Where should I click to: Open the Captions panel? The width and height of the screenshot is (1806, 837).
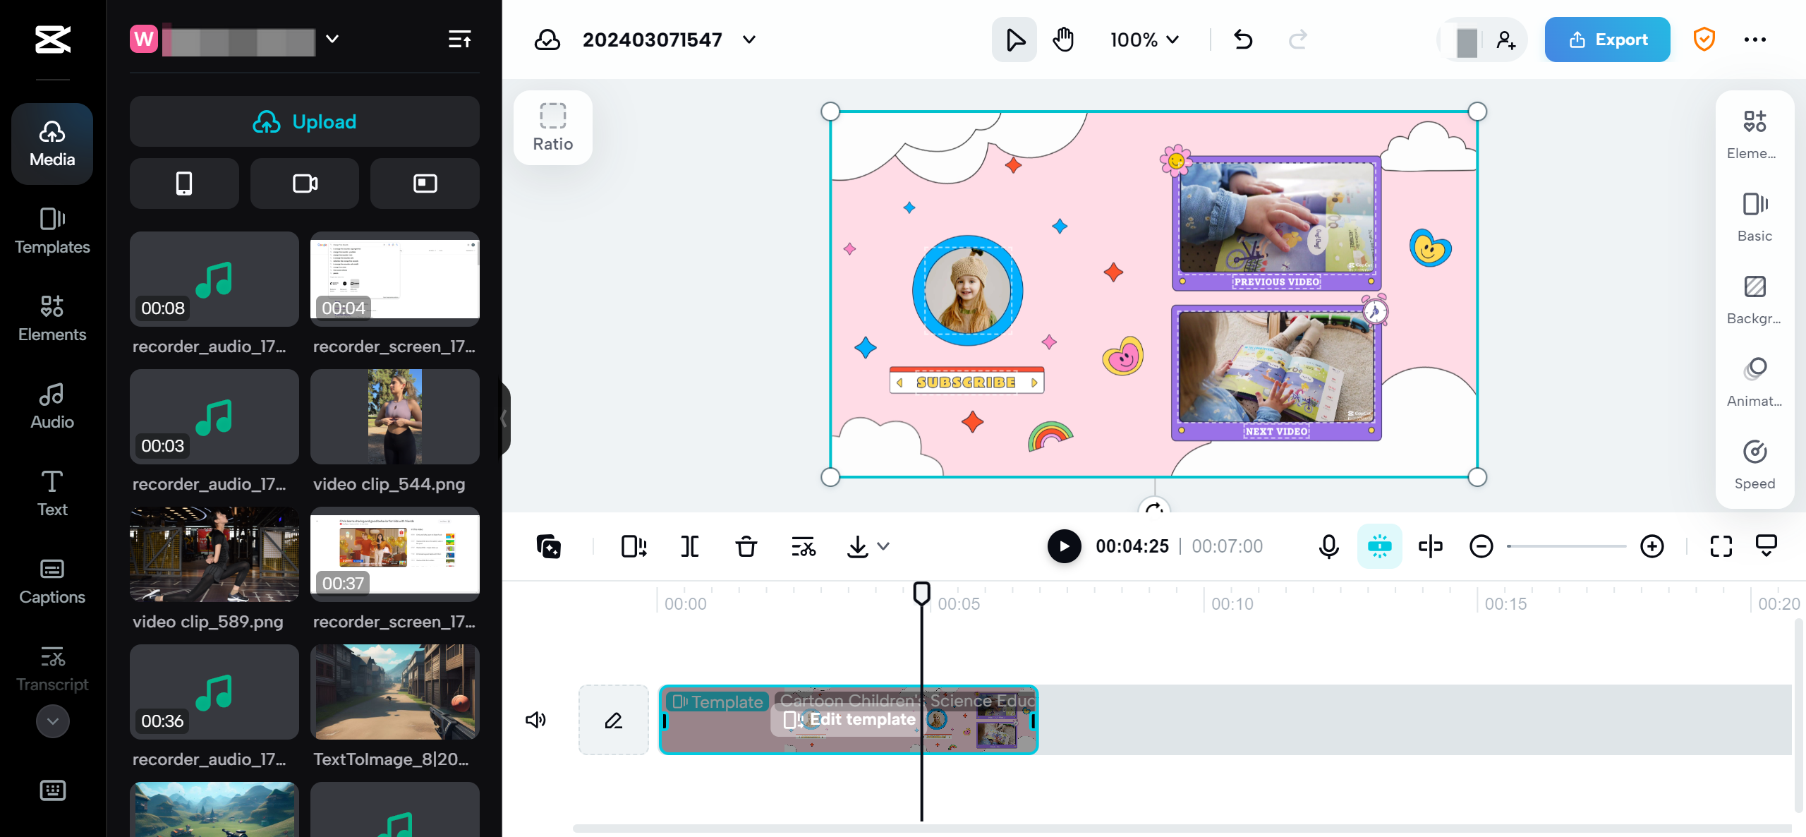coord(51,581)
